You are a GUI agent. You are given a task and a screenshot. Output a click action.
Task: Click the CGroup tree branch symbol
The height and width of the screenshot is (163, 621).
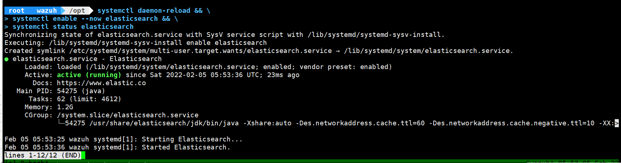(x=61, y=123)
